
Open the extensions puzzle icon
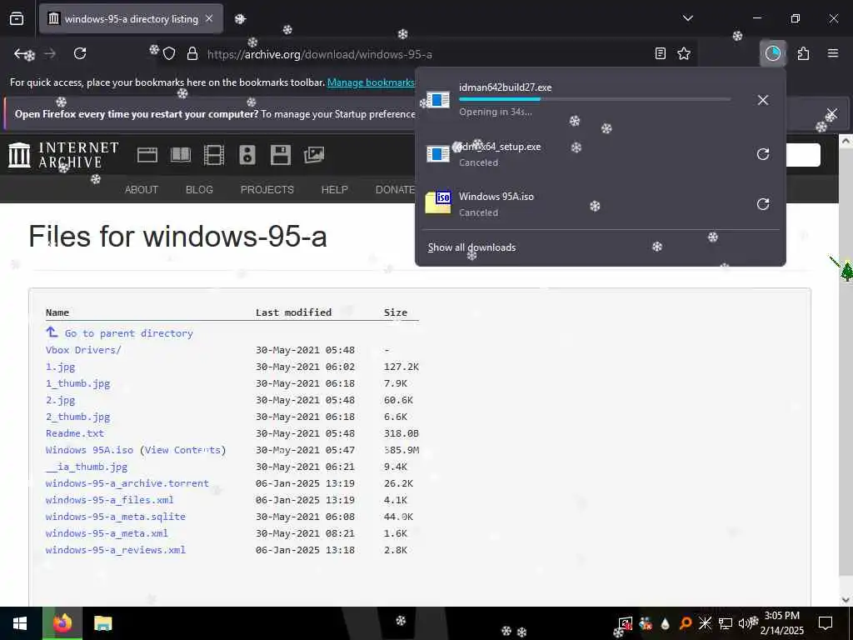tap(803, 53)
